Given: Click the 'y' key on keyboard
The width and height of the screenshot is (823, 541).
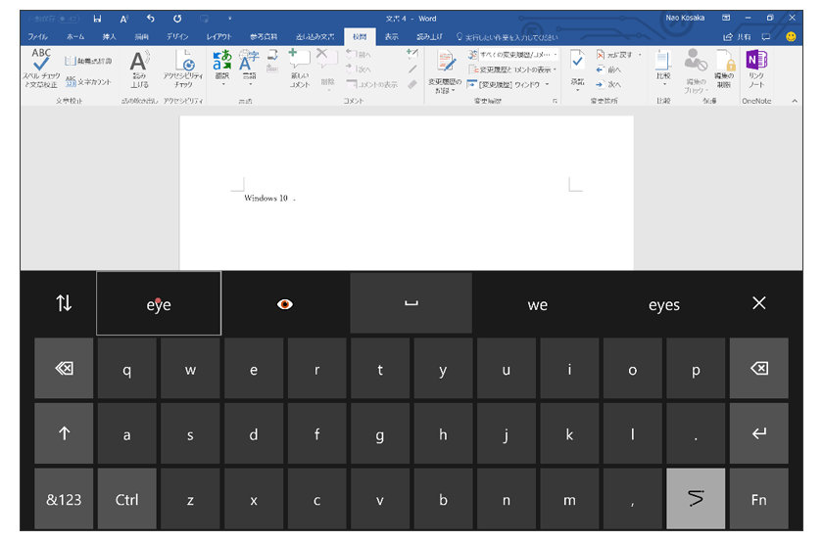Looking at the screenshot, I should tap(443, 369).
